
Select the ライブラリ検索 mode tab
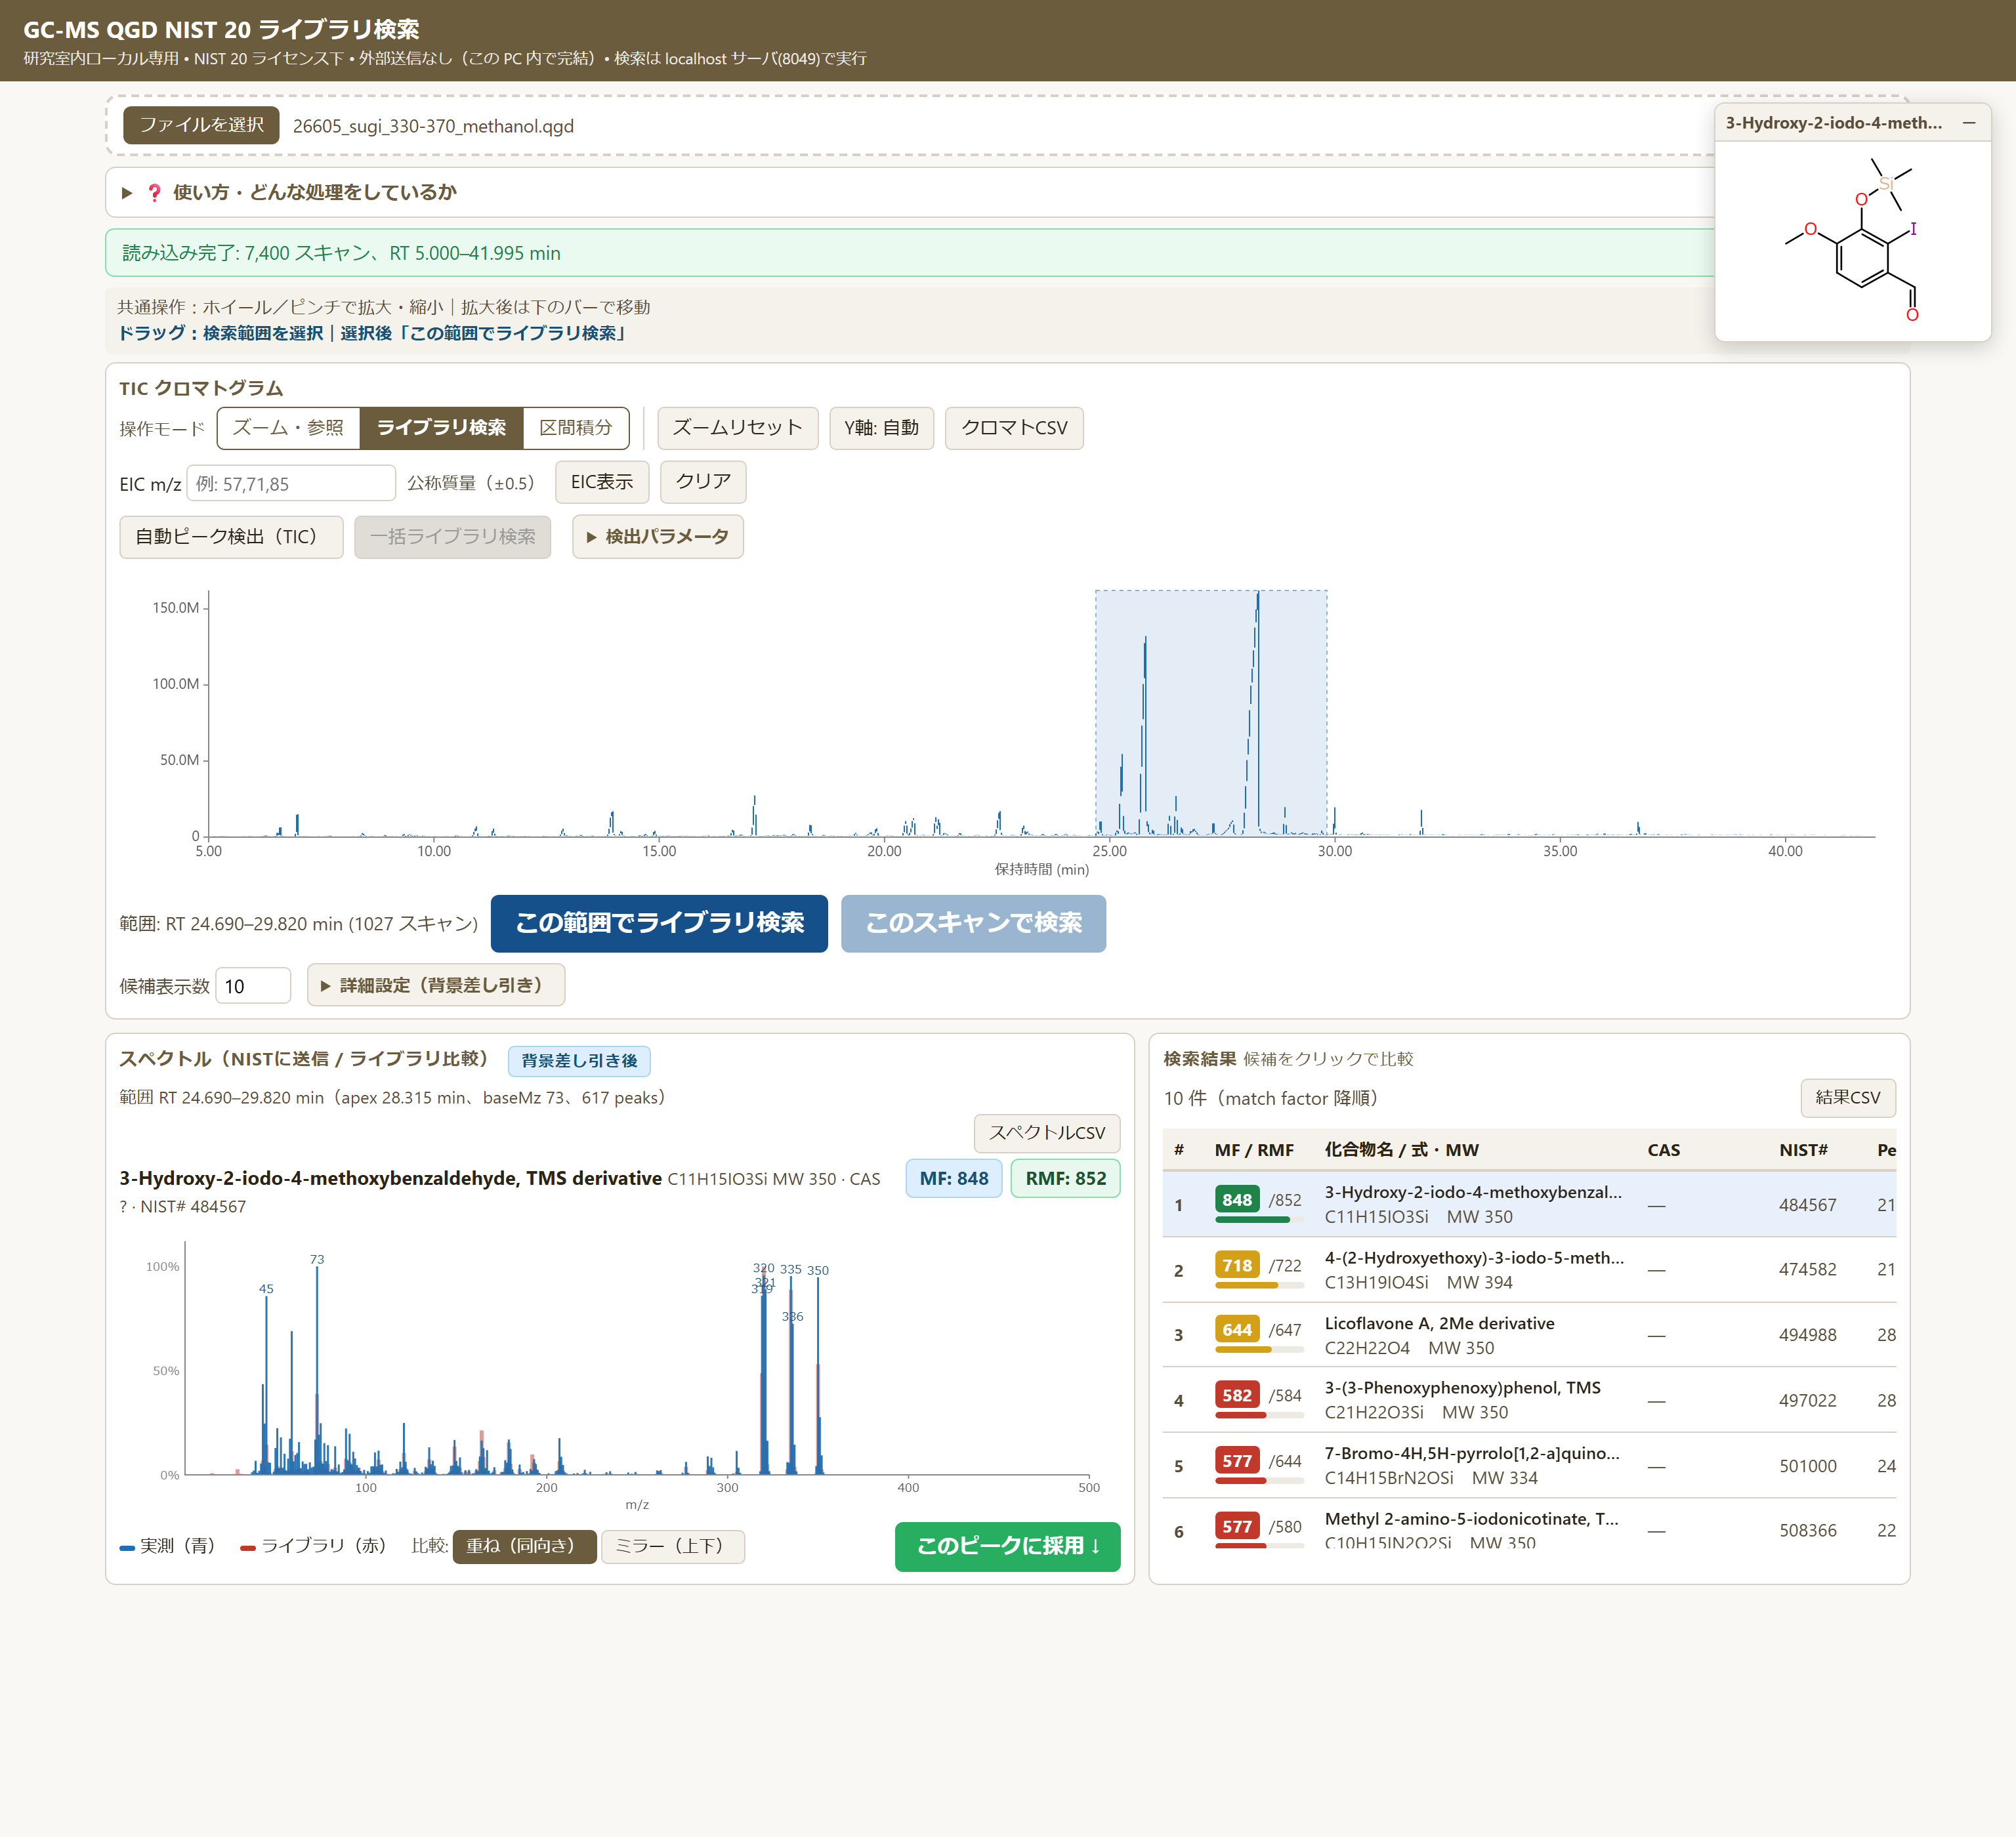coord(441,428)
